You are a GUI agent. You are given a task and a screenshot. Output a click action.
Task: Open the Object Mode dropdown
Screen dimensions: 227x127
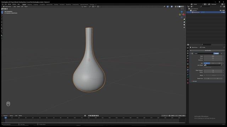coord(7,6)
